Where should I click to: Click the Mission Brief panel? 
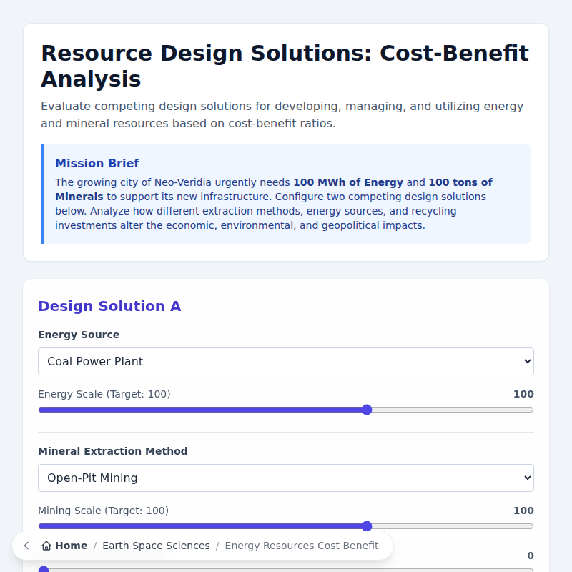(285, 194)
